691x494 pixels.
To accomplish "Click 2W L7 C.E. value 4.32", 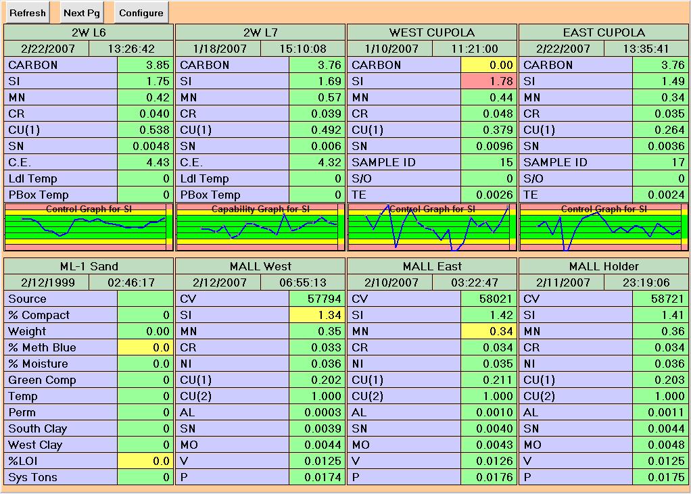I will pos(317,162).
